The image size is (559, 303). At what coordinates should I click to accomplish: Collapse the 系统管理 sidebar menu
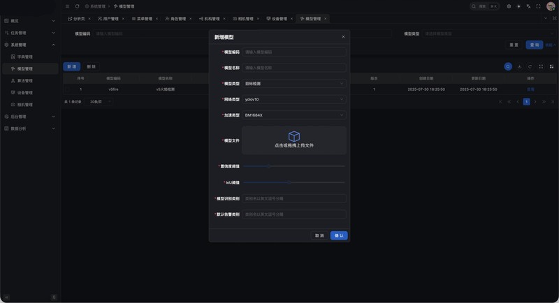click(29, 45)
